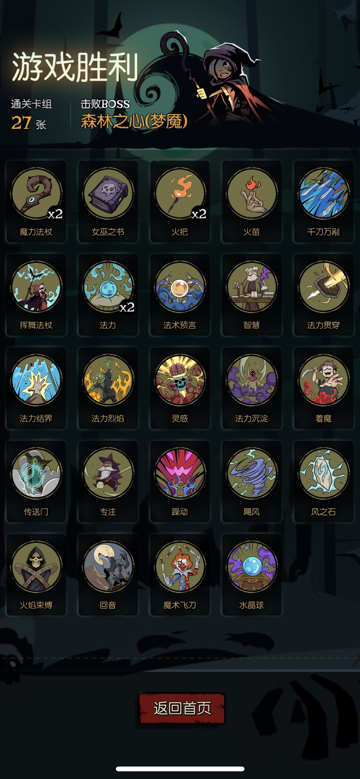Tap the 传送门 portal card icon
Viewport: 360px width, 779px height.
[36, 474]
